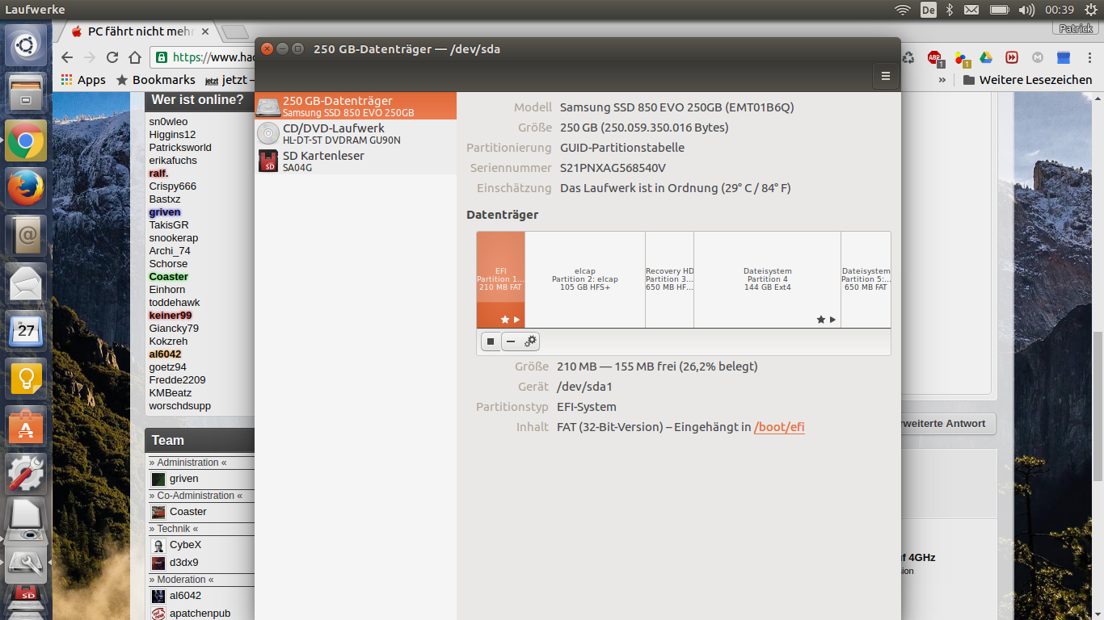Open the mail envelope launcher icon
This screenshot has height=620, width=1104.
[x=26, y=283]
